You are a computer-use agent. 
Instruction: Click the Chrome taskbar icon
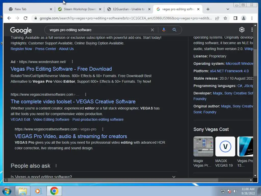[x=54, y=191]
